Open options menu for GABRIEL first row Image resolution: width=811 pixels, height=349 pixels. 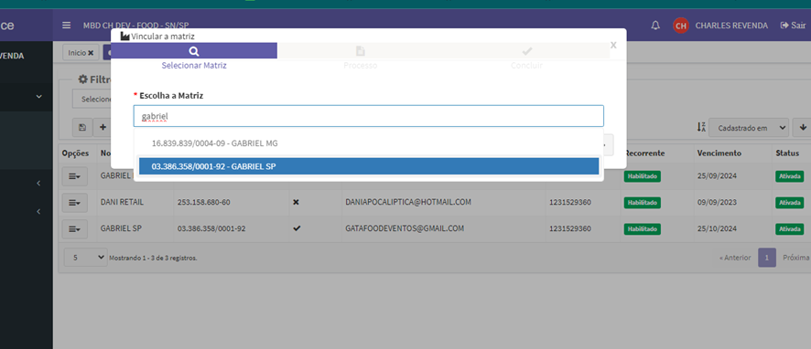tap(74, 176)
